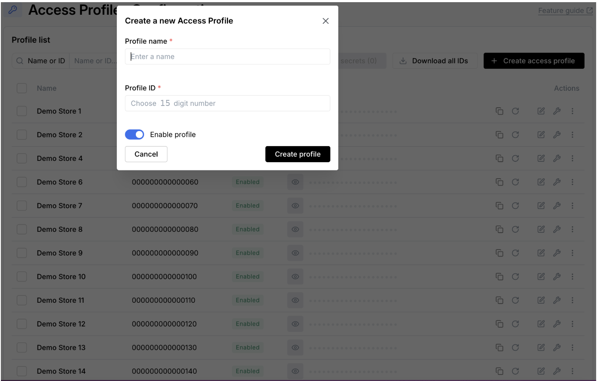Open the wrench tool for Demo Store 2
Image resolution: width=597 pixels, height=381 pixels.
[557, 135]
